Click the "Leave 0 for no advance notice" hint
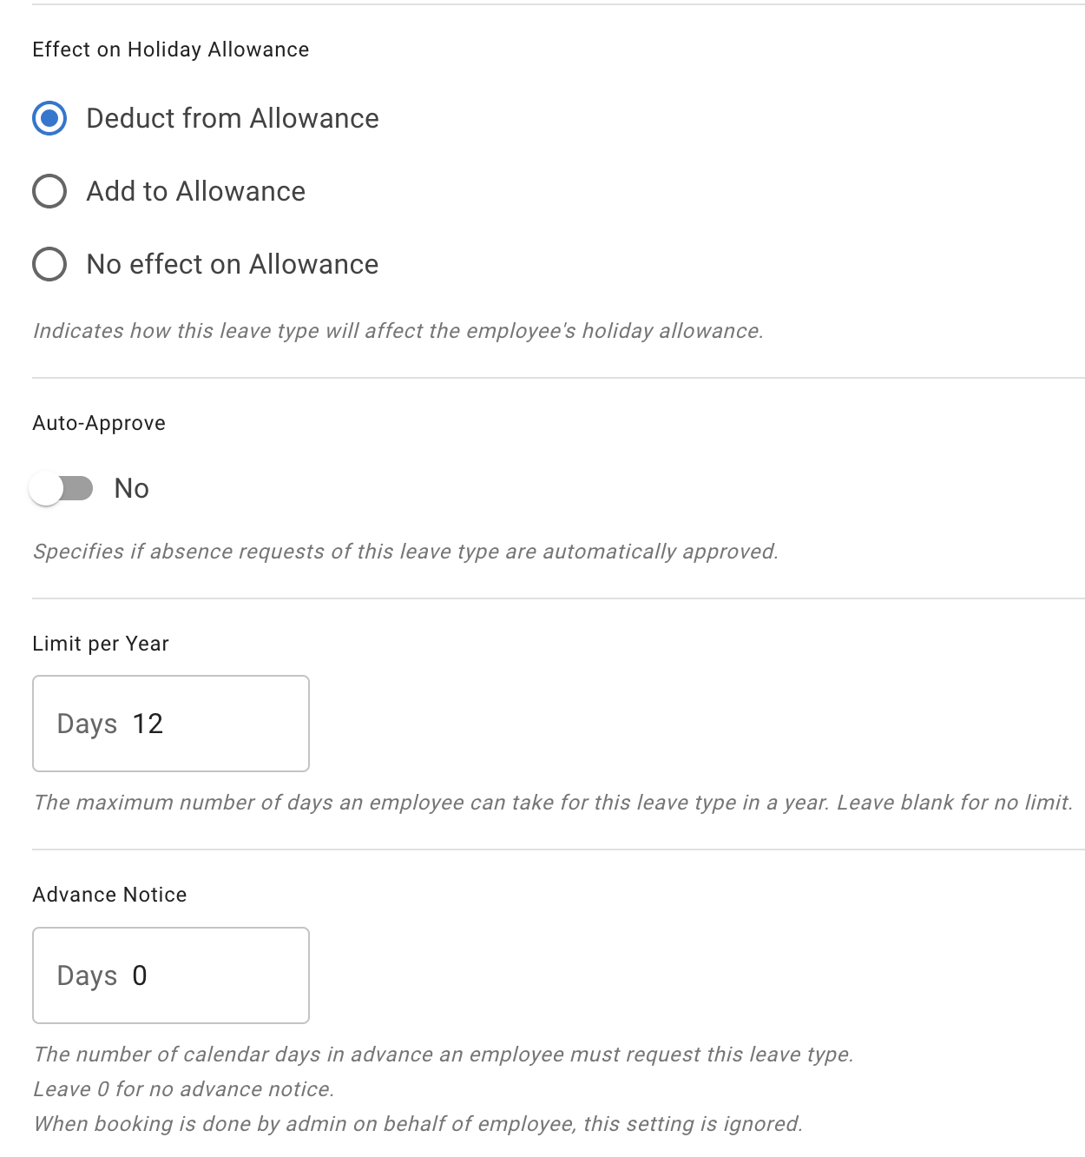This screenshot has width=1085, height=1157. click(183, 1089)
